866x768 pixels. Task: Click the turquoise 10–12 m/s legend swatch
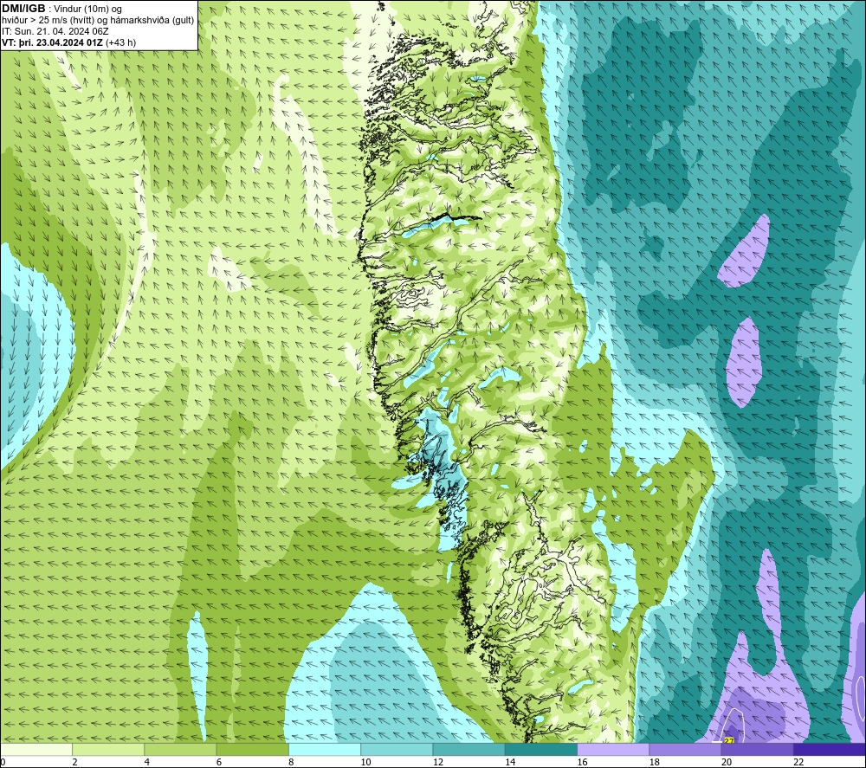point(397,749)
